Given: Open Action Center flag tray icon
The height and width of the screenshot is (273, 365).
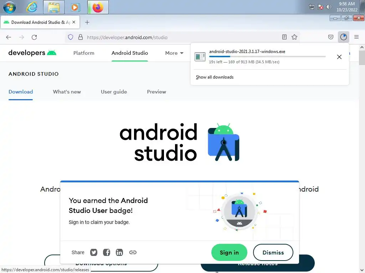Looking at the screenshot, I should tap(320, 7).
